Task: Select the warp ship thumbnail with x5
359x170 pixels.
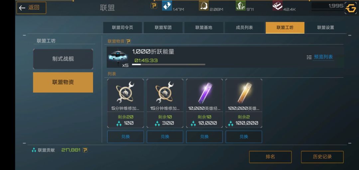Action: pos(118,58)
